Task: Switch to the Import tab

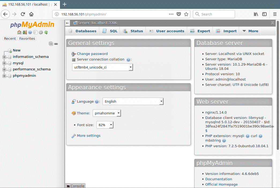Action: 226,31
